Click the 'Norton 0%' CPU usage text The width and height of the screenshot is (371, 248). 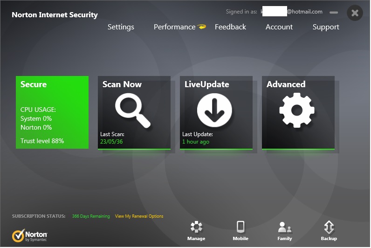[x=36, y=127]
